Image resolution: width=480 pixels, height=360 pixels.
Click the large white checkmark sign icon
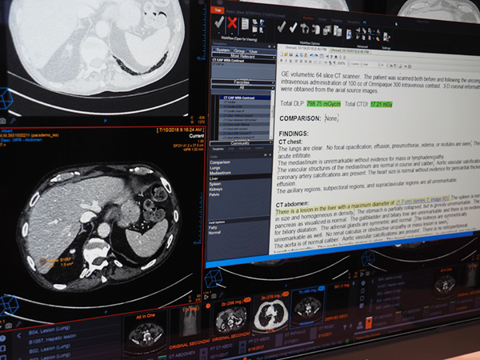(218, 24)
